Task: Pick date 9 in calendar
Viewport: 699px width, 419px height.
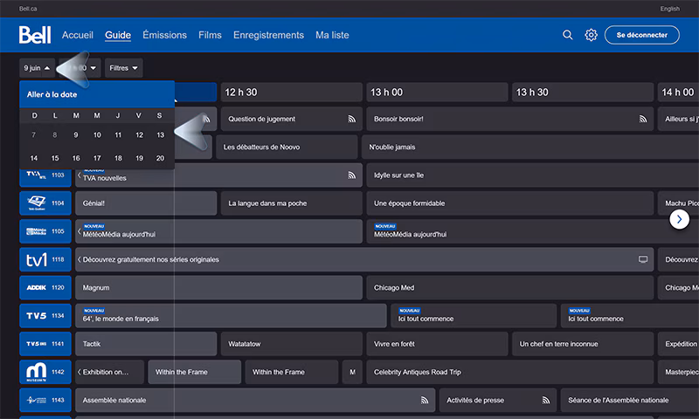Action: (x=76, y=135)
